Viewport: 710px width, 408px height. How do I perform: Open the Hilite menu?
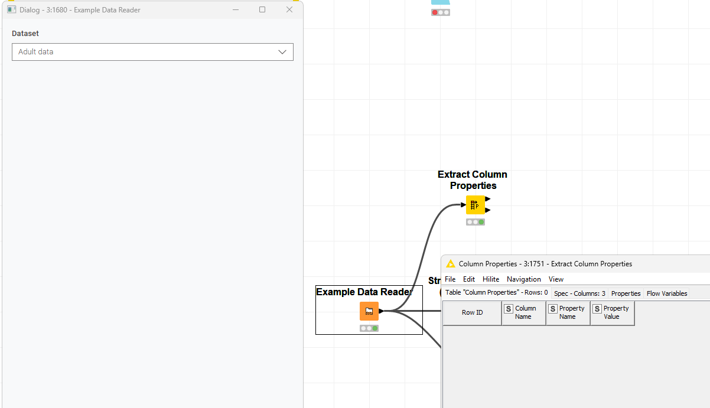(x=490, y=279)
